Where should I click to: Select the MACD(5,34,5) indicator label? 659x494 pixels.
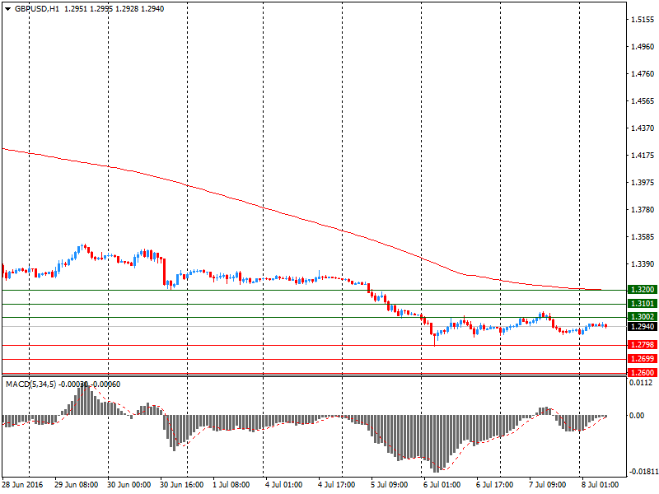point(30,384)
